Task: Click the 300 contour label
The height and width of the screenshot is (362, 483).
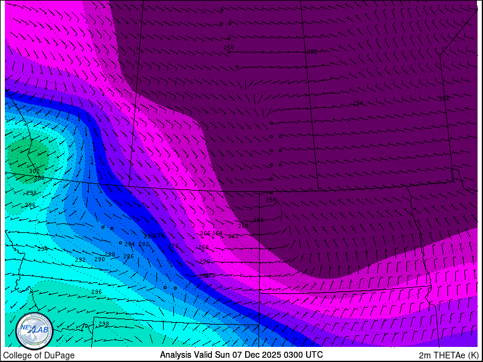Action: (x=39, y=178)
